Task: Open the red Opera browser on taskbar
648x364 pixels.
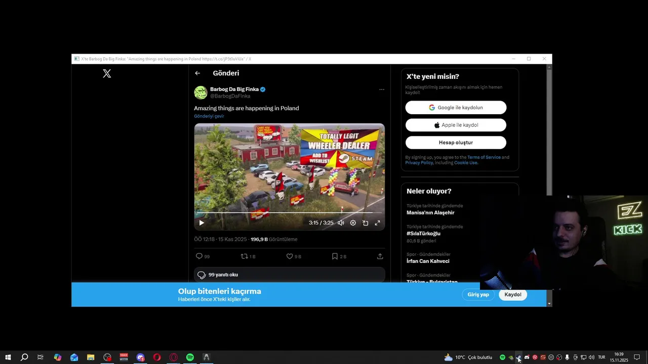Action: click(157, 357)
